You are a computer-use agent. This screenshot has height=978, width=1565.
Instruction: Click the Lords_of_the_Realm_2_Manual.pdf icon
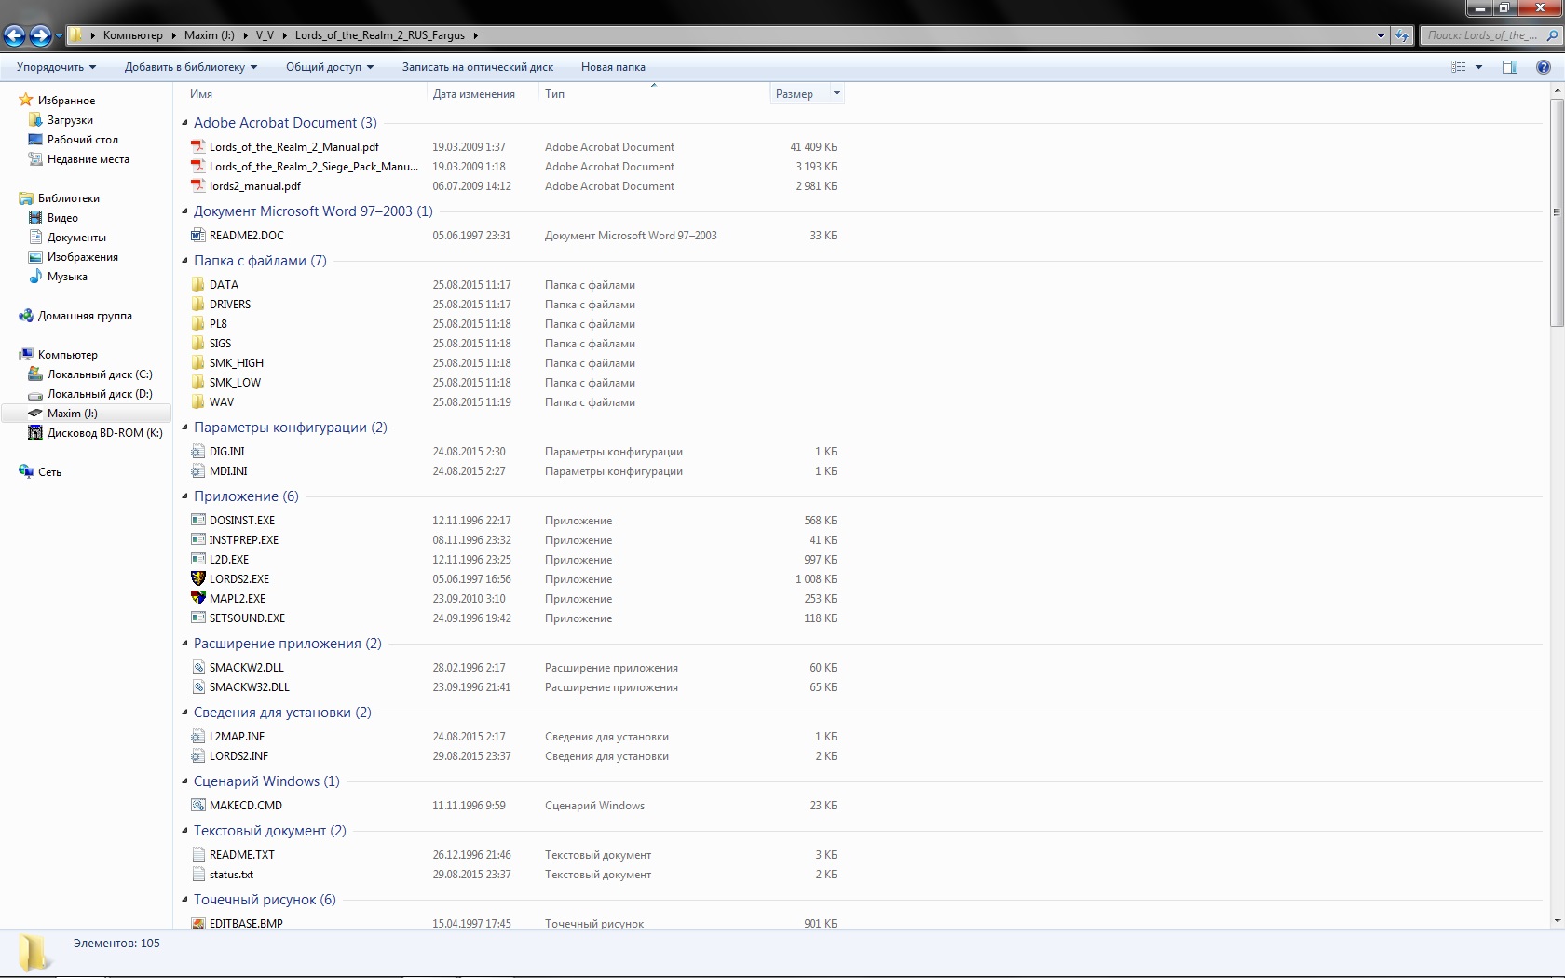(197, 147)
